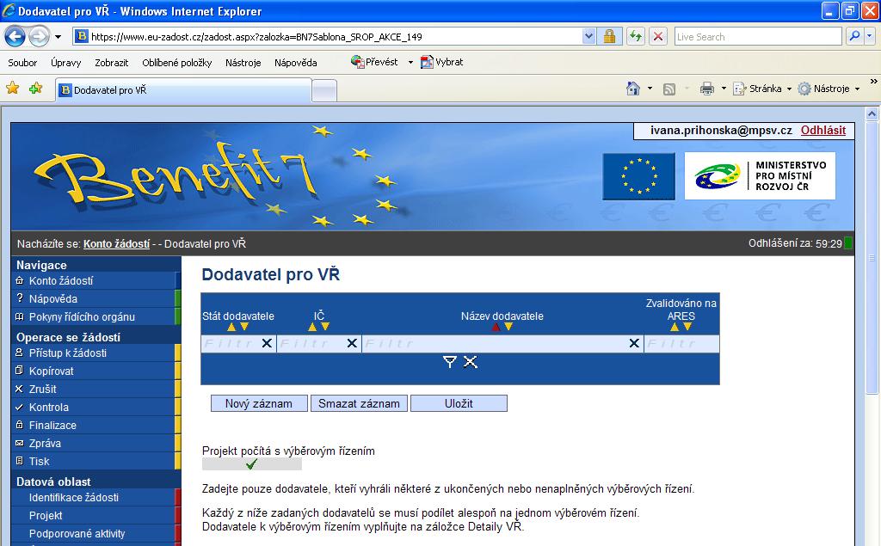Select the Dodavatel pro VŘ tab
The width and height of the screenshot is (881, 546).
(183, 90)
